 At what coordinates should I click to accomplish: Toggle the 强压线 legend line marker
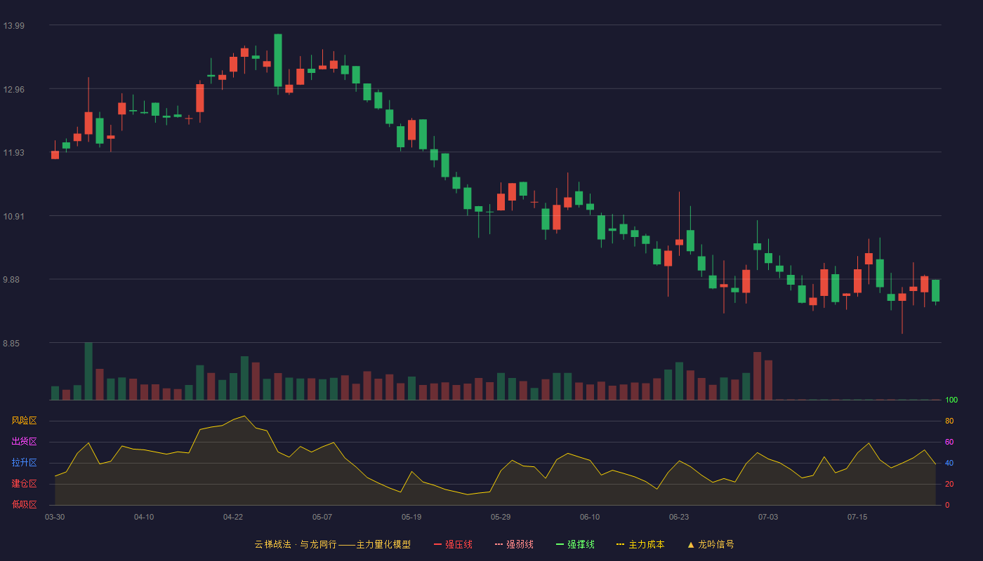[x=438, y=544]
